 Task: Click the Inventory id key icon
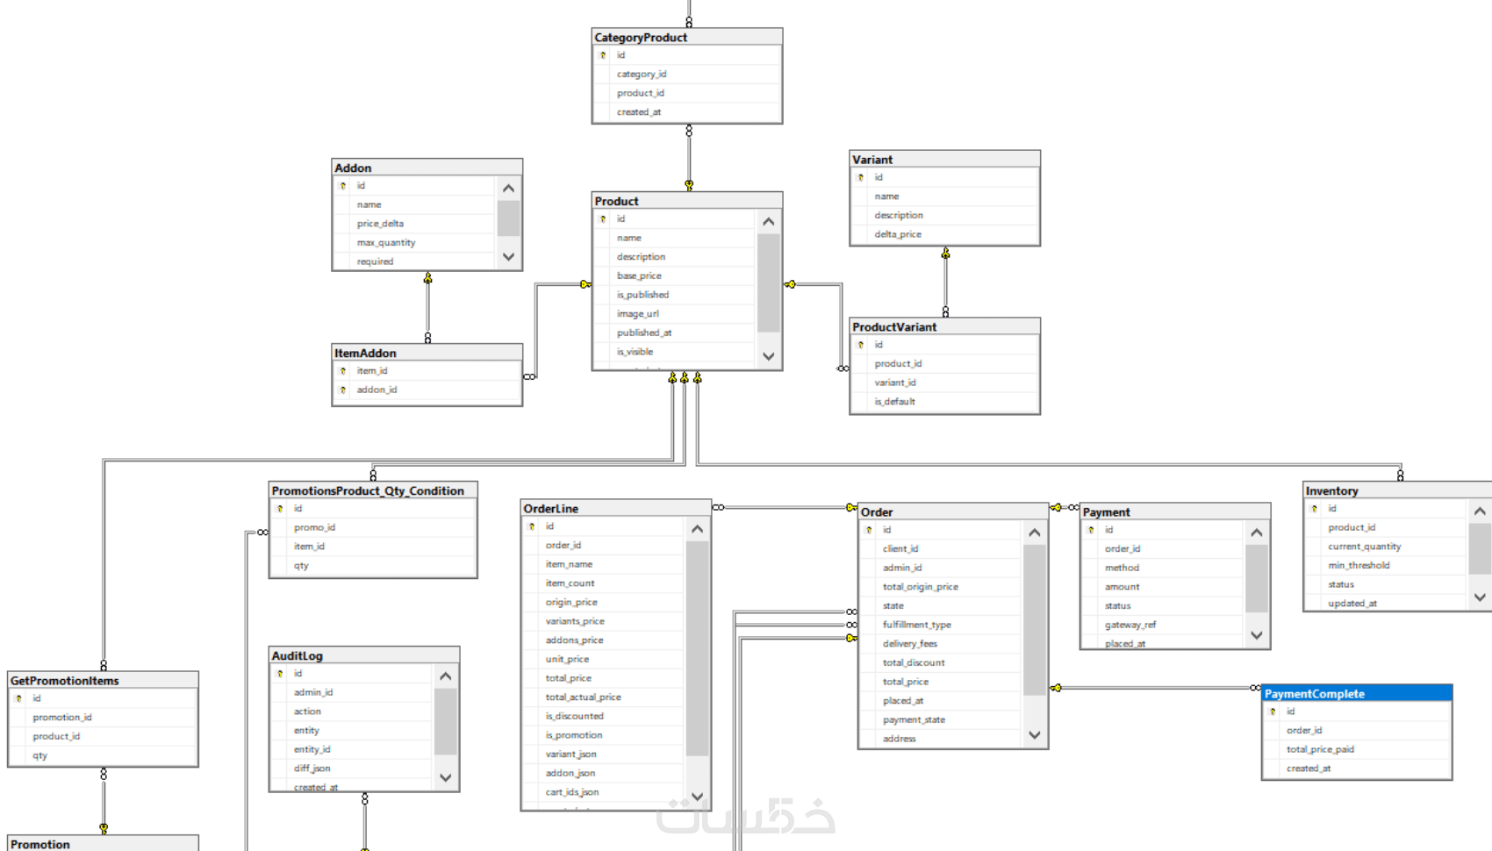(x=1314, y=509)
